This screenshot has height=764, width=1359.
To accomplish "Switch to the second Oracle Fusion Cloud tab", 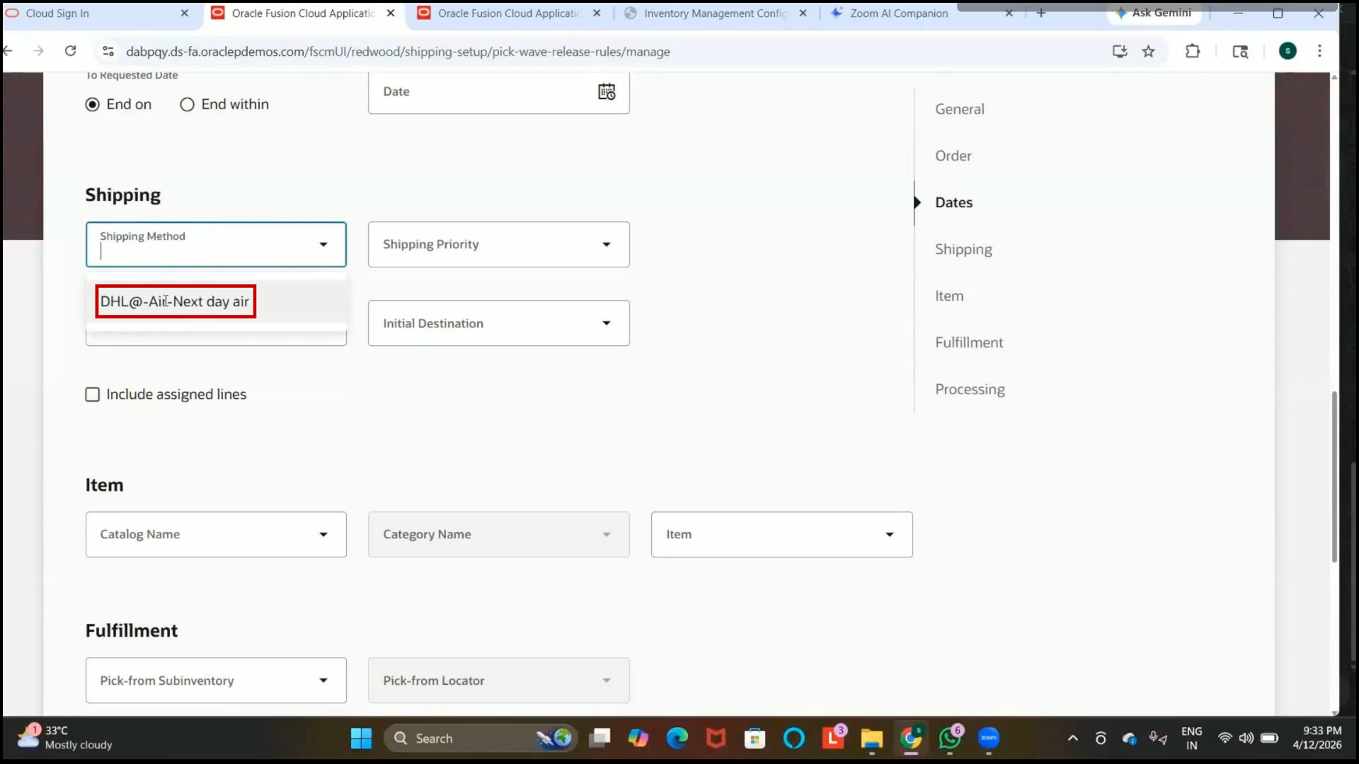I will [x=510, y=13].
